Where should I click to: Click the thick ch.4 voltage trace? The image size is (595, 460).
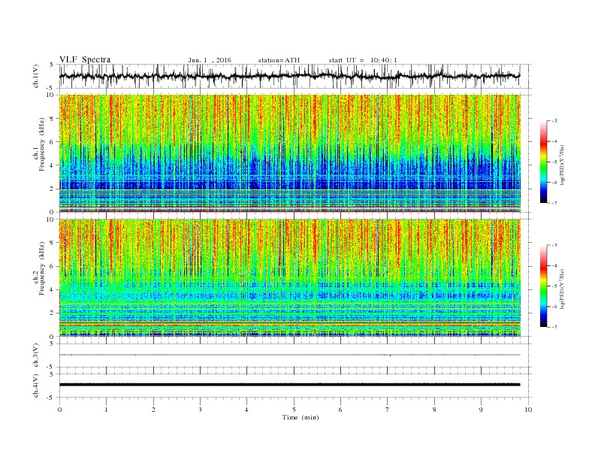click(289, 385)
